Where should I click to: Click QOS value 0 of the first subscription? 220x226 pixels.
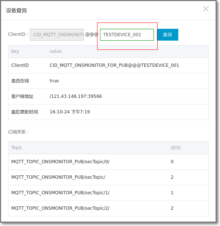(x=172, y=162)
